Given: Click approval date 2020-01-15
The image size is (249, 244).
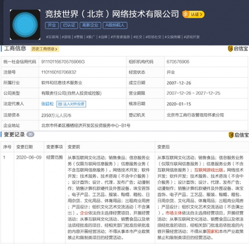Looking at the screenshot, I should [179, 104].
